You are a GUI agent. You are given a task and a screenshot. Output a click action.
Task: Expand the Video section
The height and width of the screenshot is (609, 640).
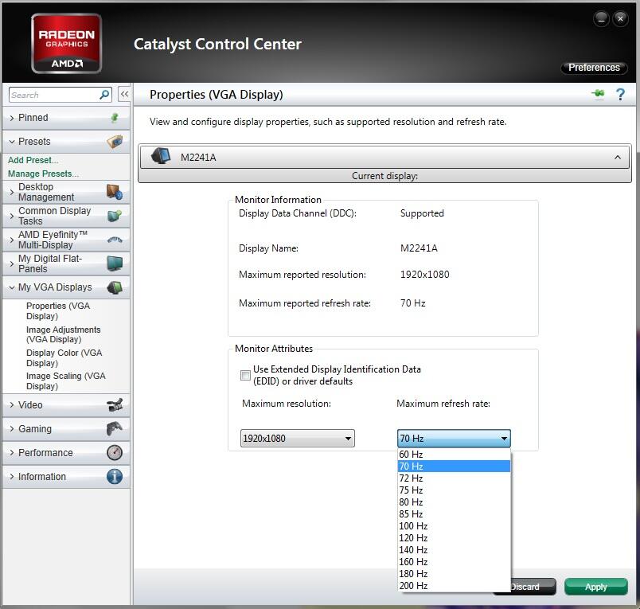click(11, 405)
